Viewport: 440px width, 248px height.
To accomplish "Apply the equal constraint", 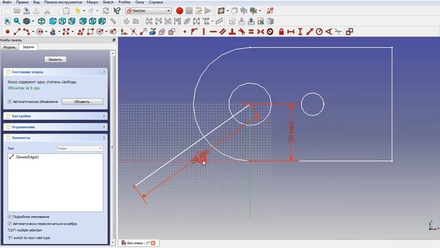I will [251, 32].
